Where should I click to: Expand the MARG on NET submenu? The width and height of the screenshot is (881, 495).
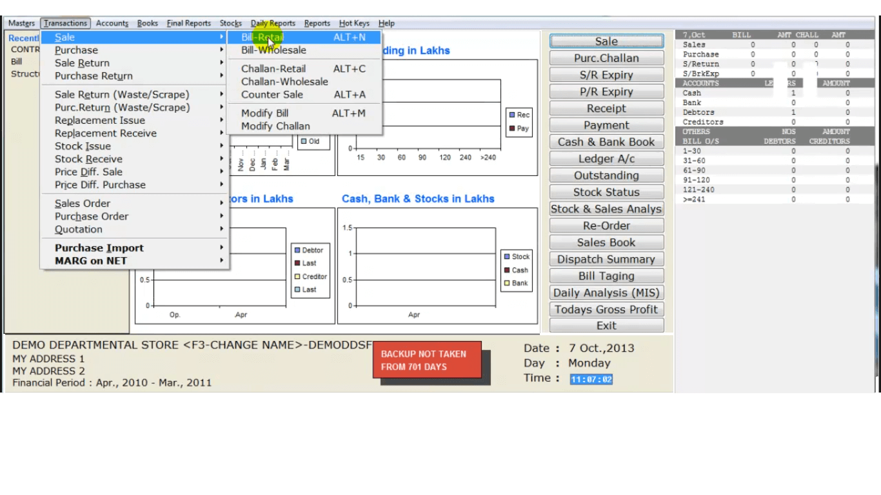[135, 261]
